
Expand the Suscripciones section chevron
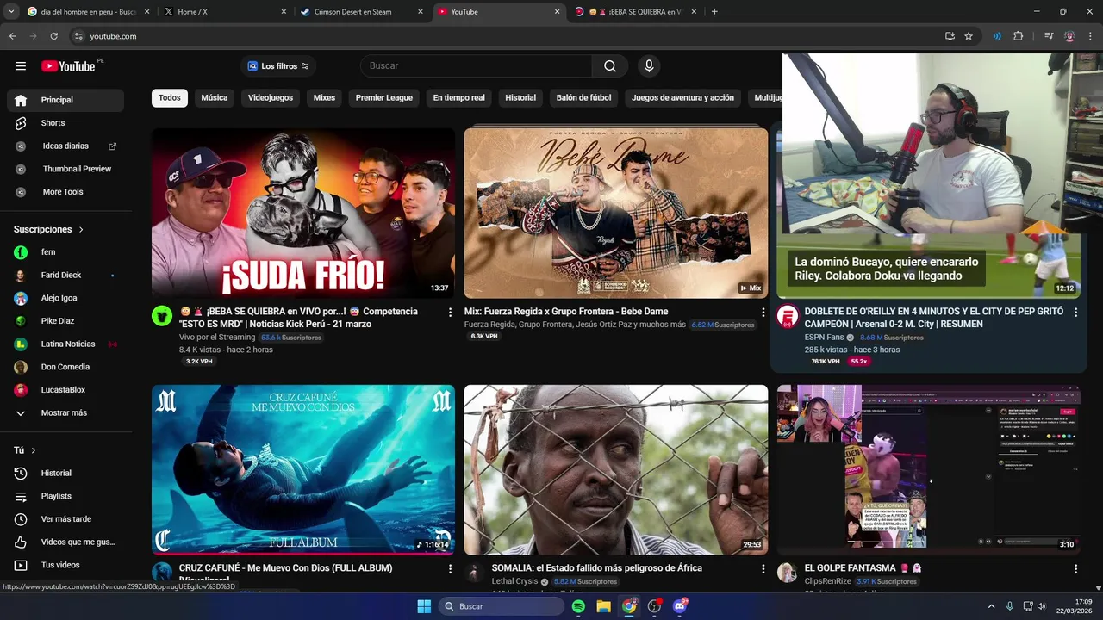click(81, 230)
